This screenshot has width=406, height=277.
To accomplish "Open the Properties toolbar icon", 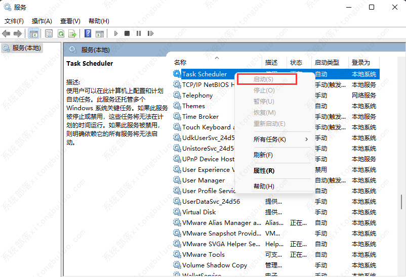I will pos(49,33).
